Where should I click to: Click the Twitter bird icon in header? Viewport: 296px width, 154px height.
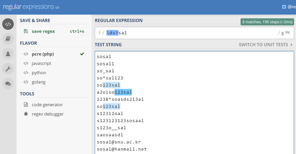pos(284,7)
